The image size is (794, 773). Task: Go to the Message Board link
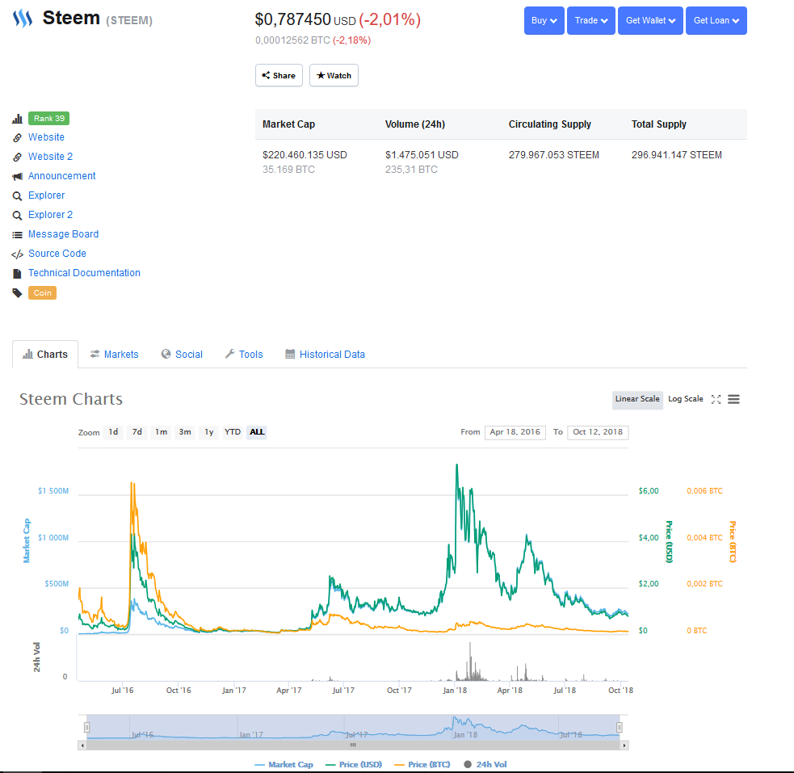click(63, 234)
